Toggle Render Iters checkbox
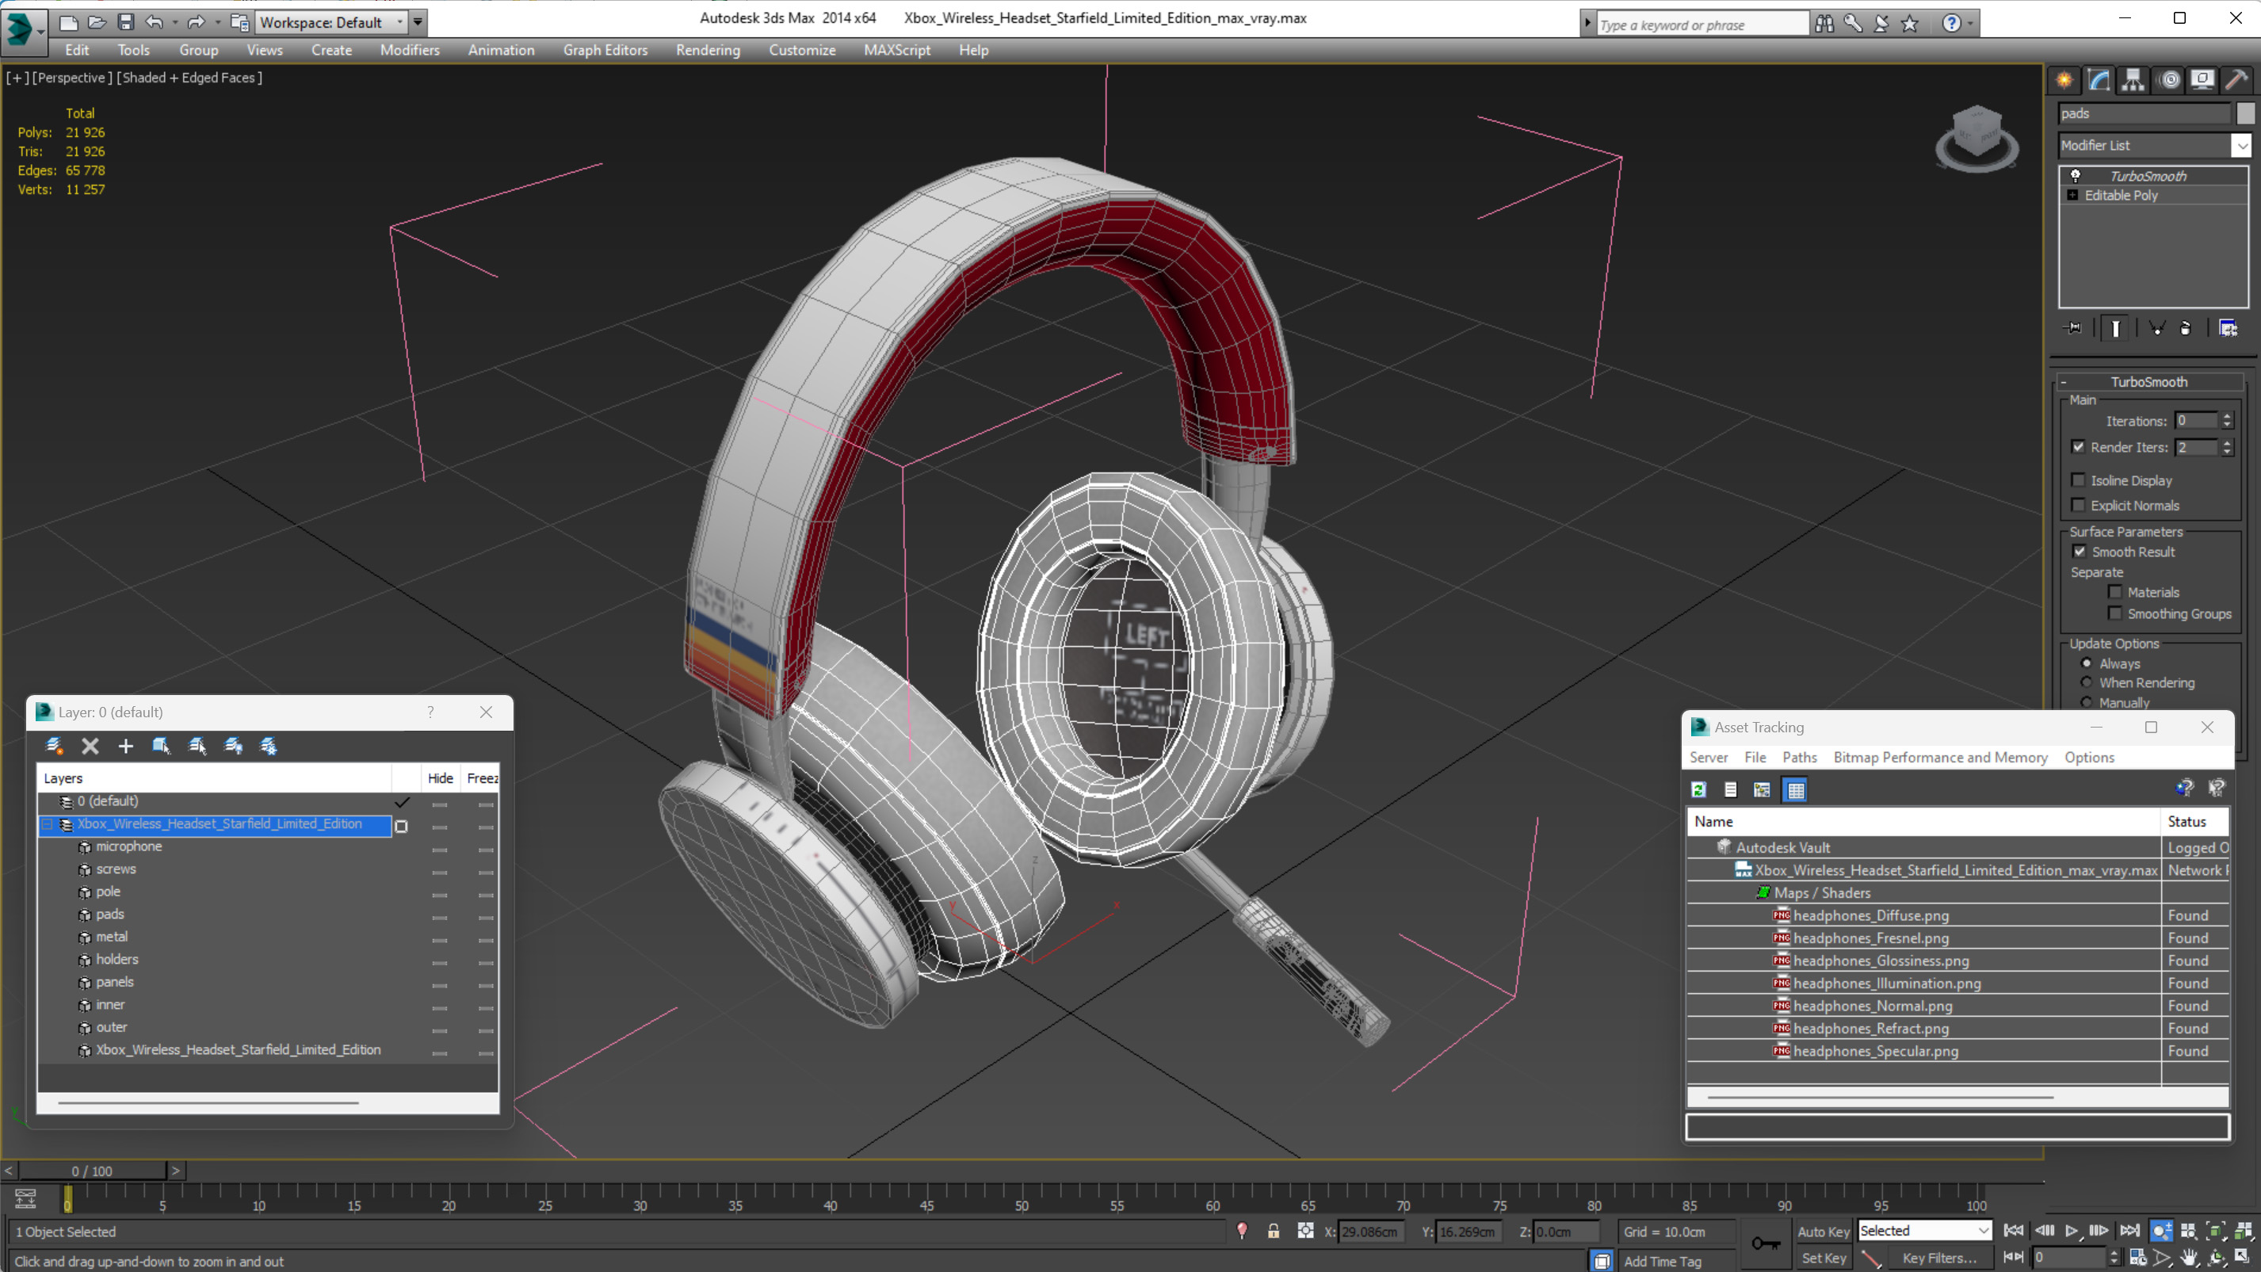Screen dimensions: 2261x1272 (x=2079, y=447)
